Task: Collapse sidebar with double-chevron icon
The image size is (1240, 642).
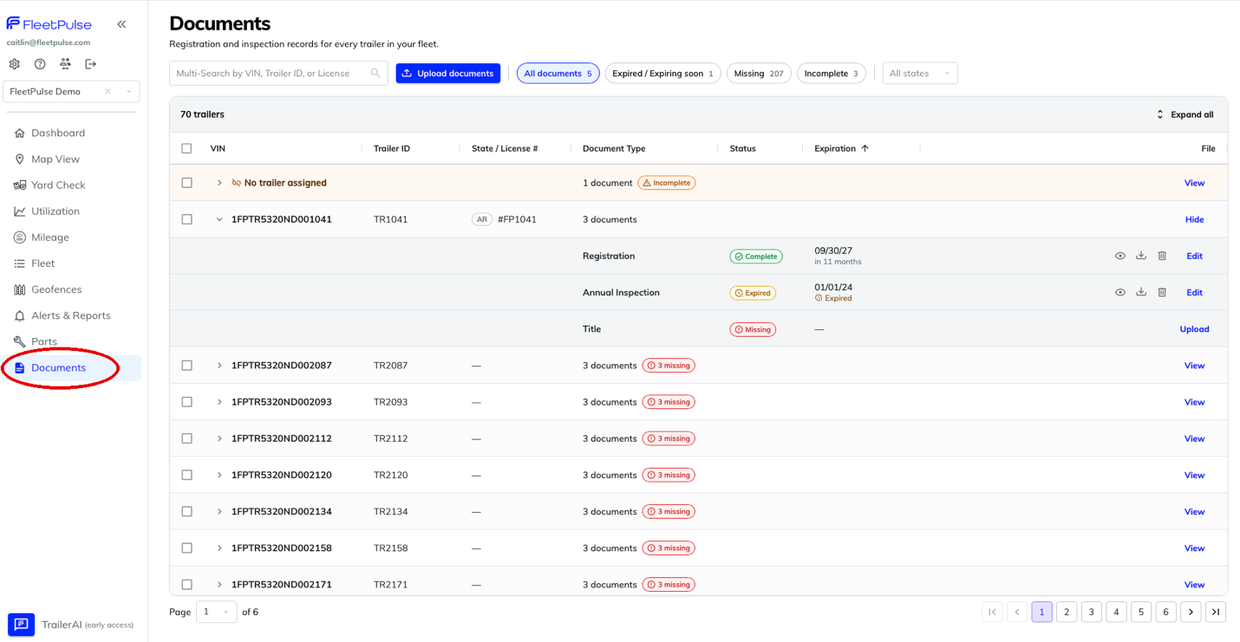Action: pyautogui.click(x=121, y=24)
